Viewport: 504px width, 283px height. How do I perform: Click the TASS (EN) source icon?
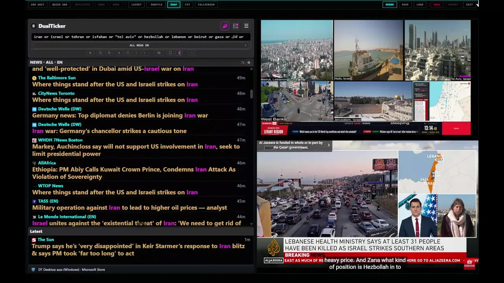tap(34, 201)
